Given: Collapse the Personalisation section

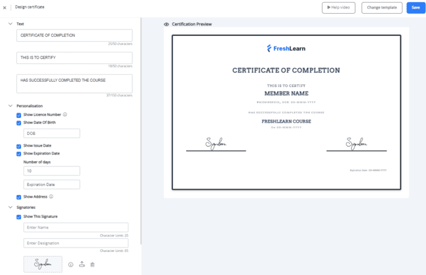Looking at the screenshot, I should pyautogui.click(x=10, y=106).
